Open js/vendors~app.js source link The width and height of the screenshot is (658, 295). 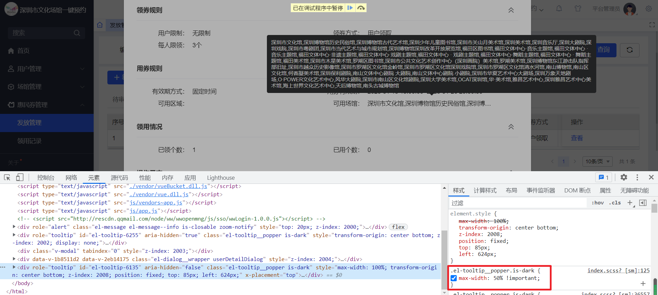156,202
